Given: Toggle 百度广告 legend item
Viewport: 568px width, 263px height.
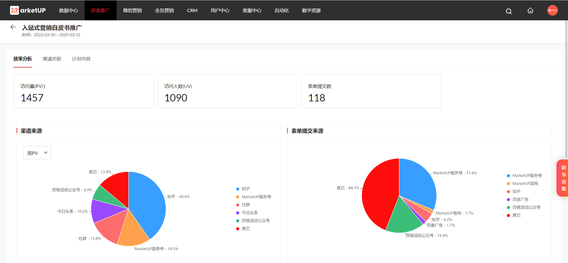Looking at the screenshot, I should pos(518,200).
